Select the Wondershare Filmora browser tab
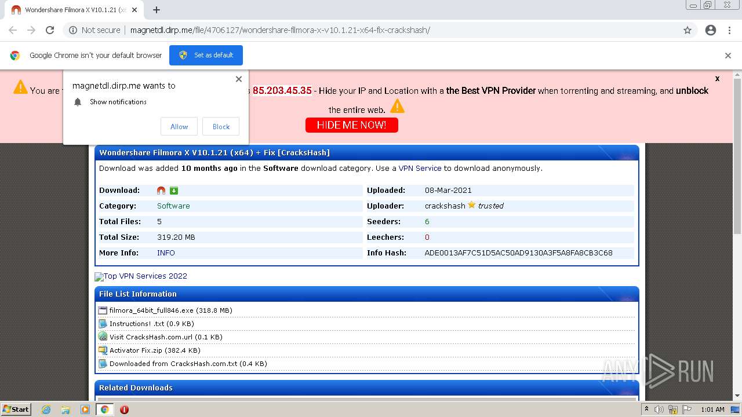Viewport: 742px width, 417px height. pyautogui.click(x=74, y=10)
